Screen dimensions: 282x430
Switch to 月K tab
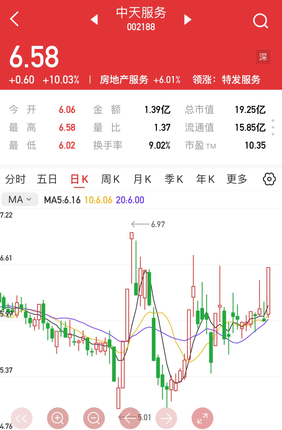[x=142, y=179]
